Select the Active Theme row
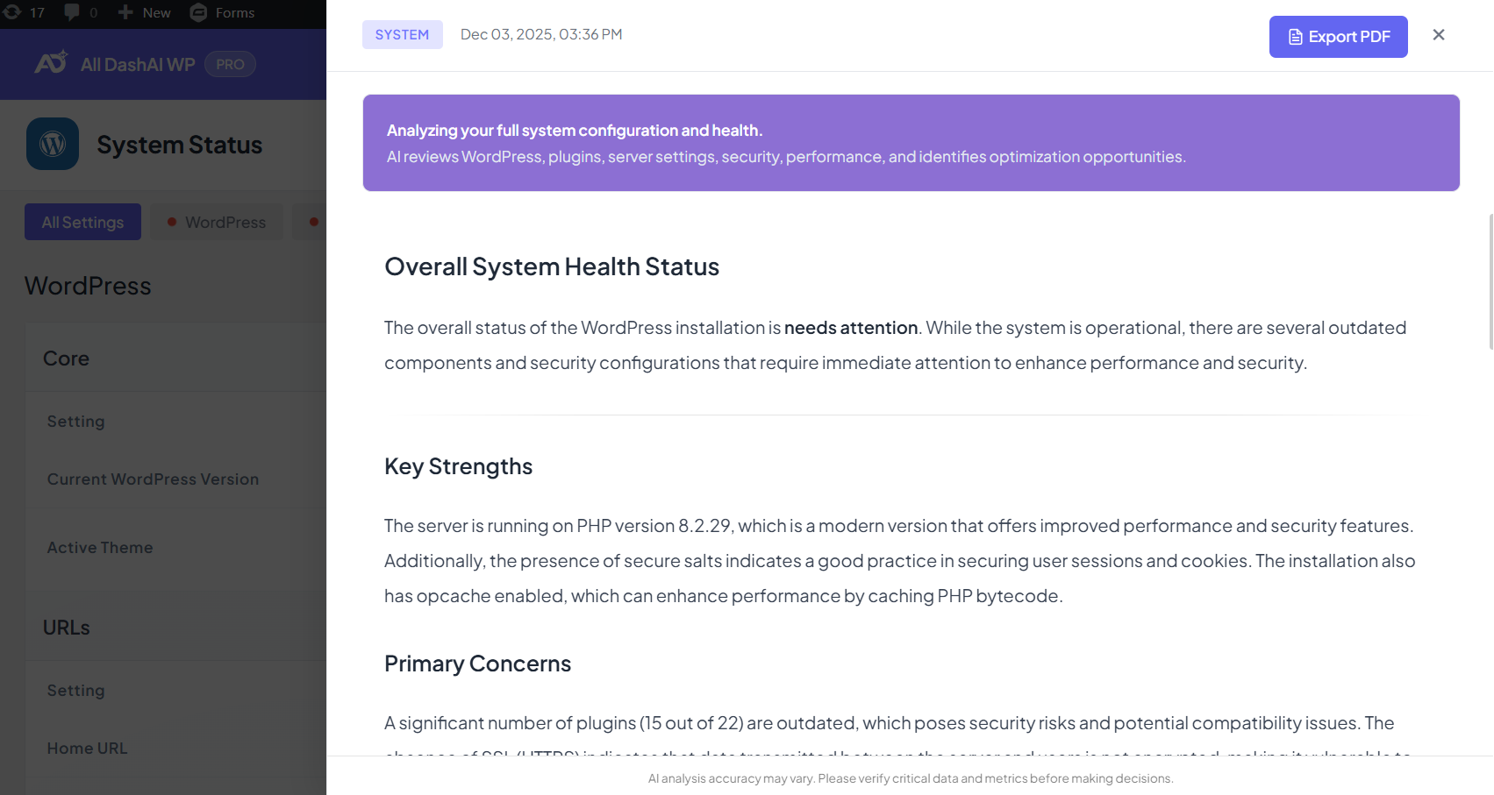The width and height of the screenshot is (1494, 795). click(x=100, y=548)
